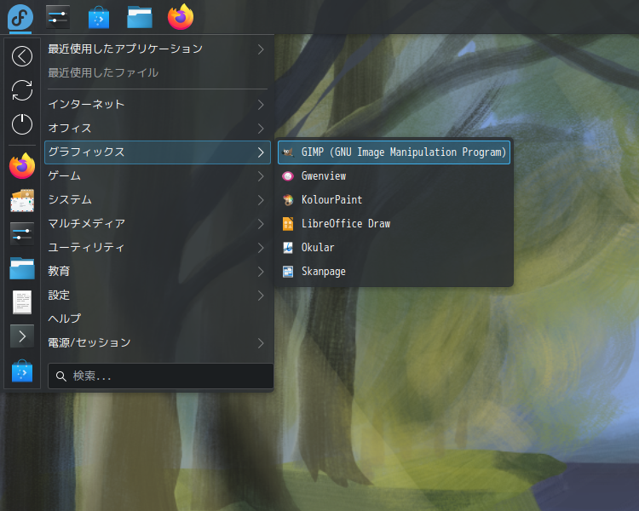Click the power shutdown icon in sidebar
The width and height of the screenshot is (639, 511).
22,124
